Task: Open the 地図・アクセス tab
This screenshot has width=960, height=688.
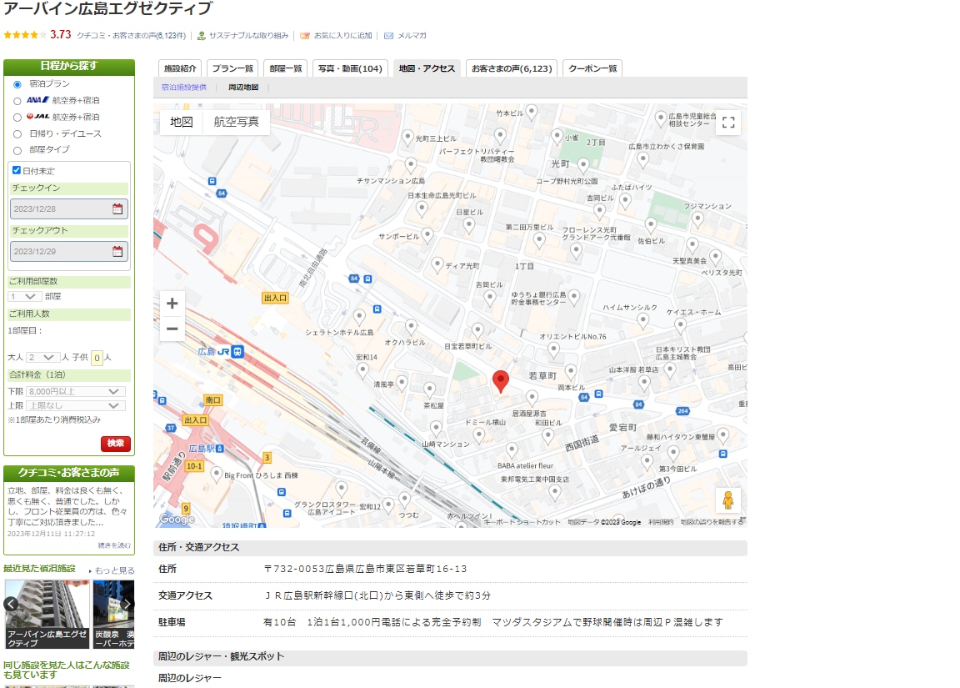Action: 427,68
